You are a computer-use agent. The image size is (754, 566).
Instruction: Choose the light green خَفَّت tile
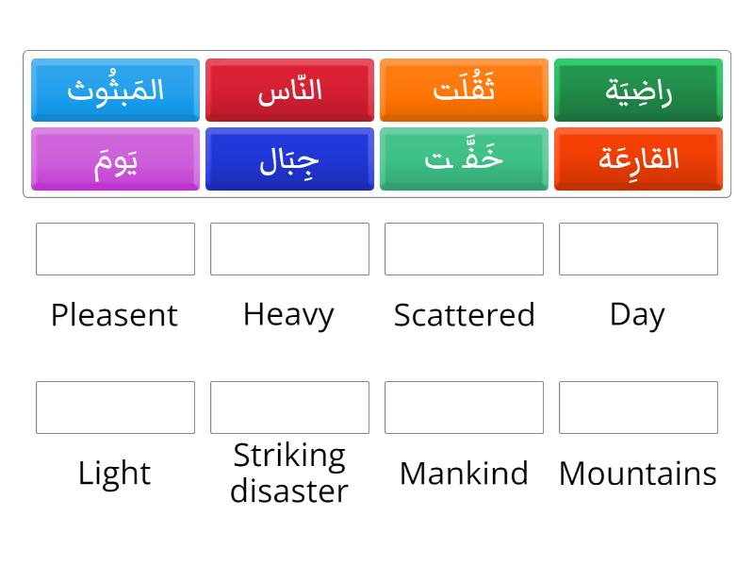pos(464,158)
